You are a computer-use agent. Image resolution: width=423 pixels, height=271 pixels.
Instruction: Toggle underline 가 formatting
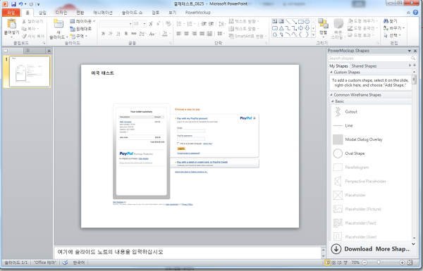pyautogui.click(x=118, y=34)
